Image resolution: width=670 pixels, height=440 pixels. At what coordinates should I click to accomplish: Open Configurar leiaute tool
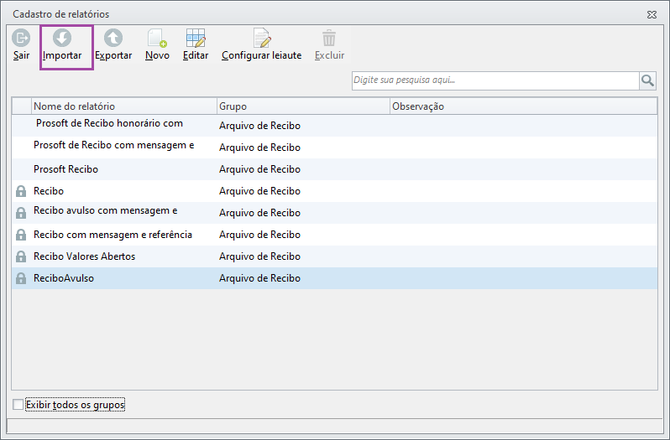click(x=261, y=39)
